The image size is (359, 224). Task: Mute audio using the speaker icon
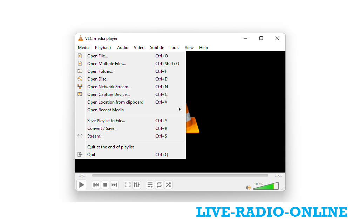[x=248, y=187]
